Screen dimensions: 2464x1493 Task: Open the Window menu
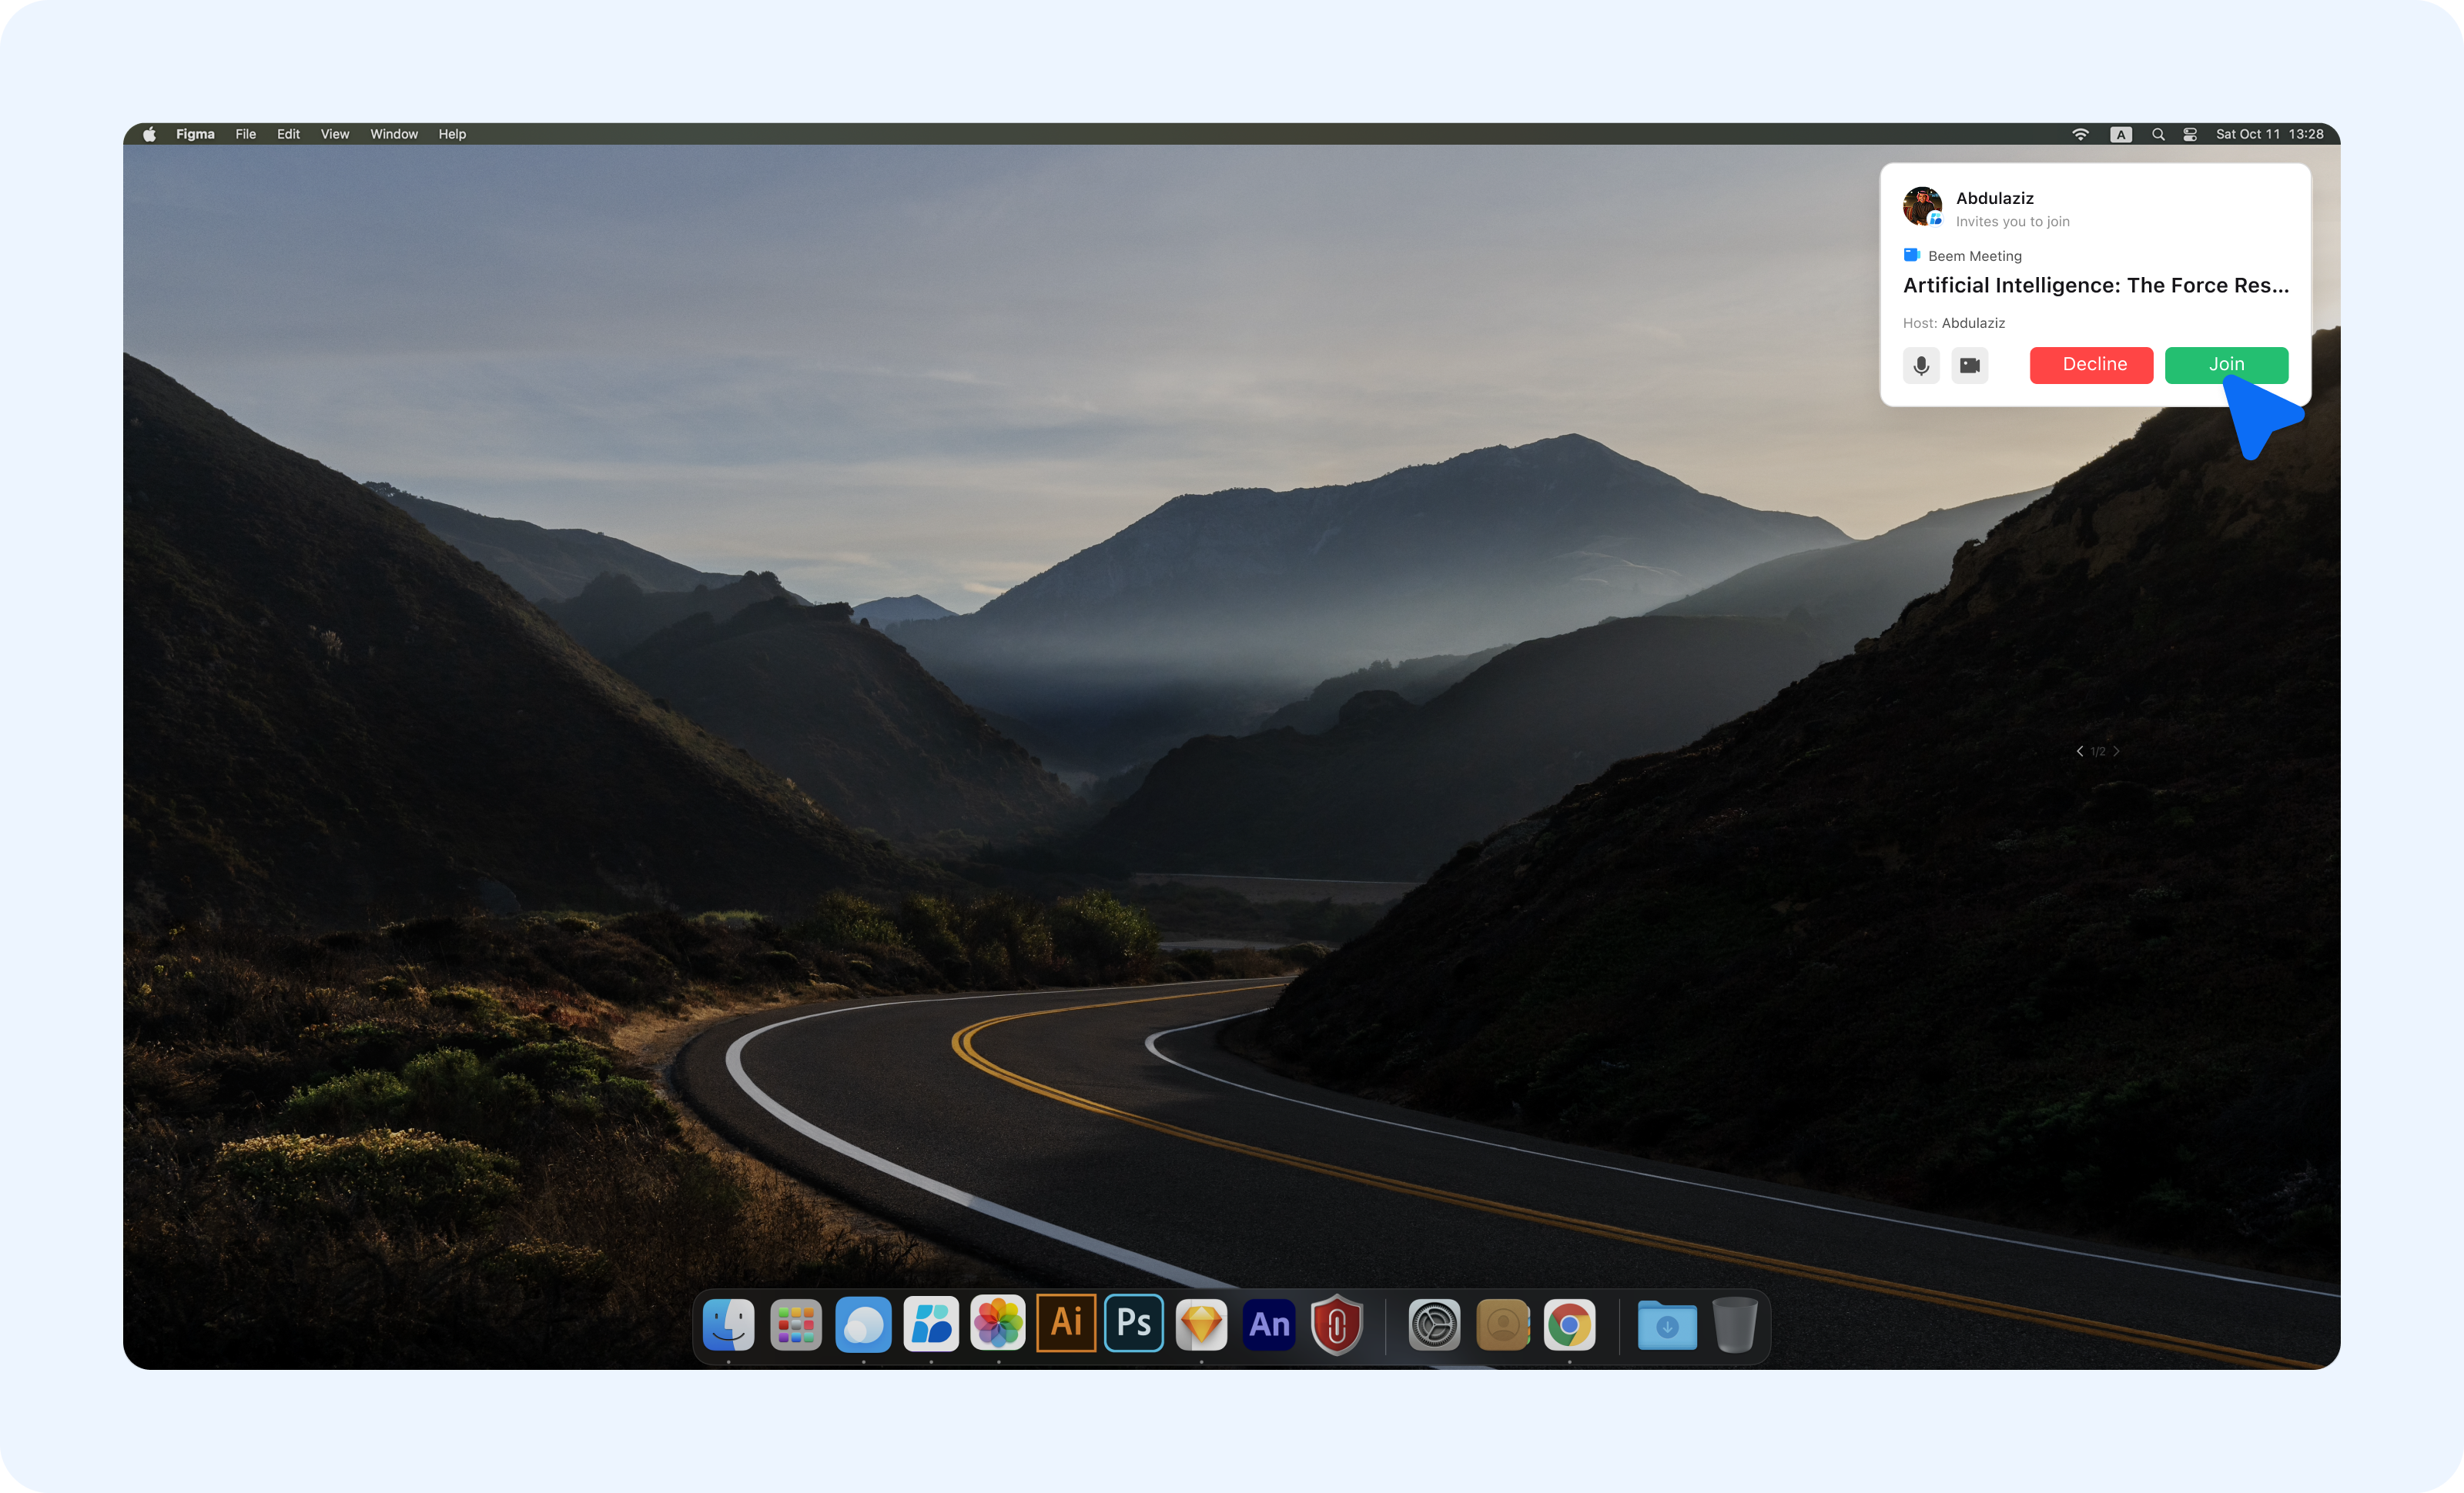pyautogui.click(x=394, y=134)
